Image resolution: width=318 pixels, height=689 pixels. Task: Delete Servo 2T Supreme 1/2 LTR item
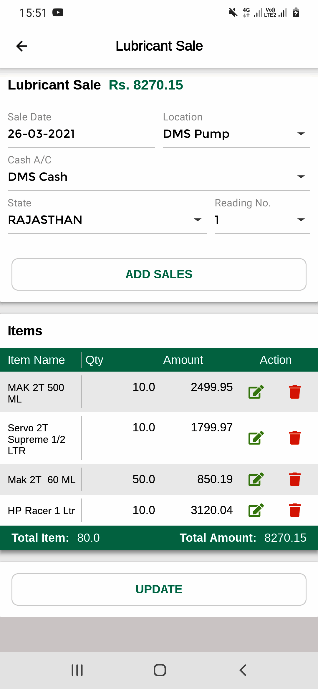[294, 438]
